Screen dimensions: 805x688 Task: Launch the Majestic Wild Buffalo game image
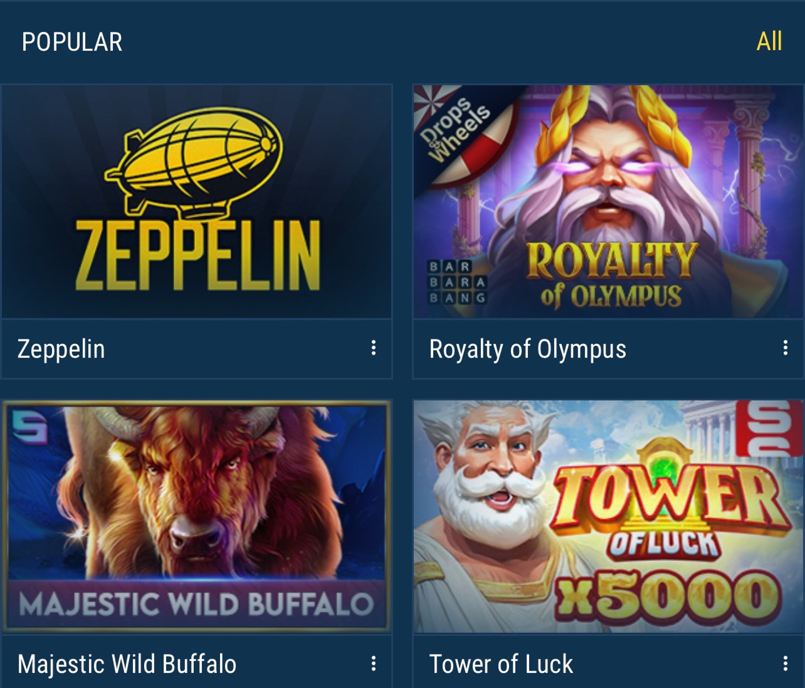(197, 517)
